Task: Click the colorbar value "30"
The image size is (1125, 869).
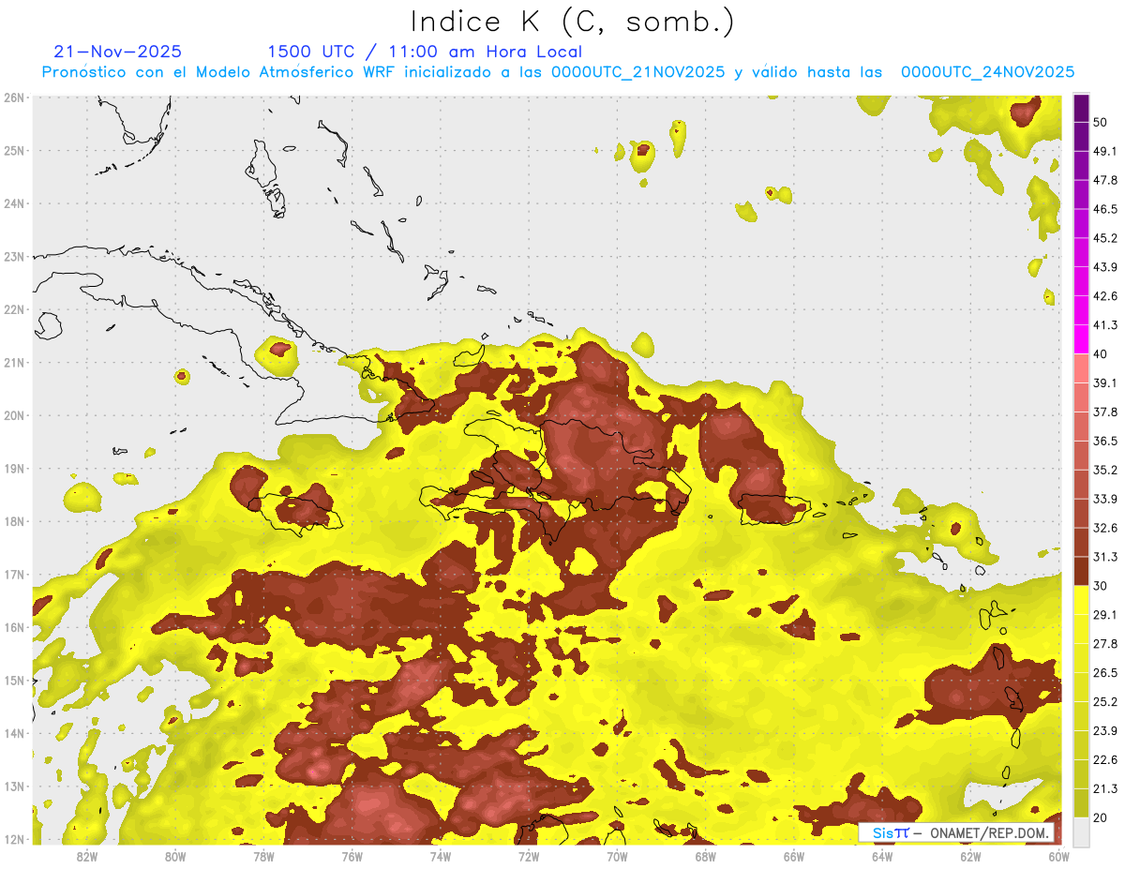Action: [x=1101, y=586]
